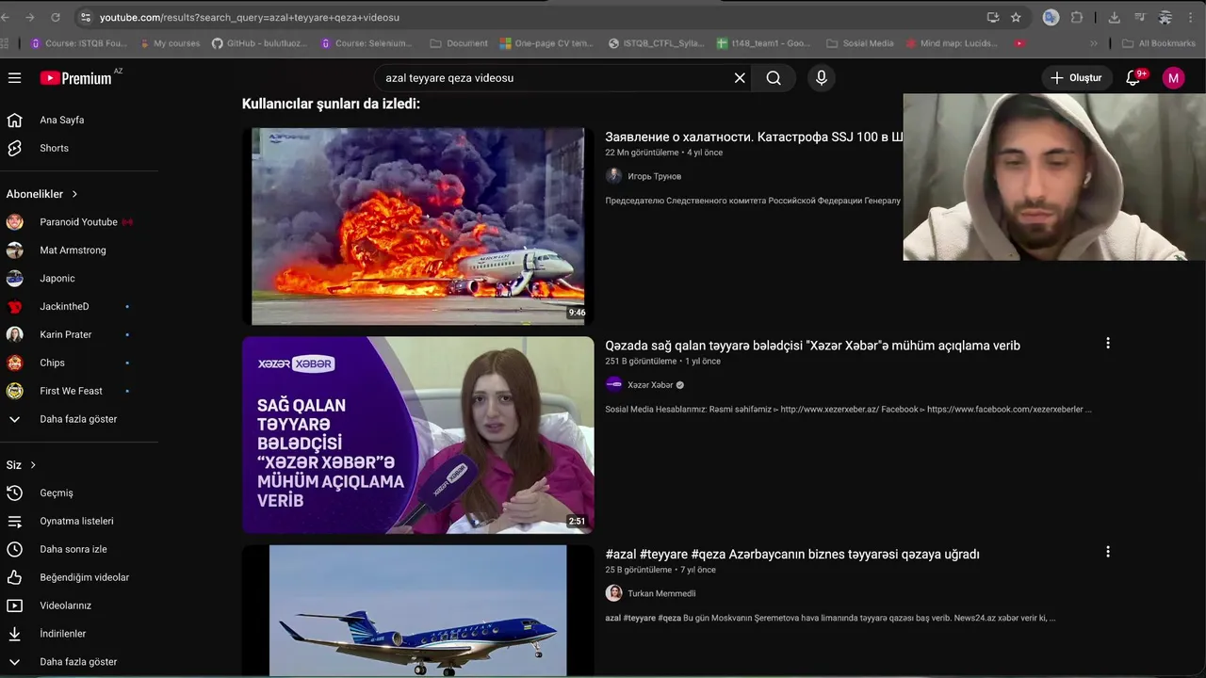This screenshot has width=1206, height=678.
Task: Open the browser downloads icon
Action: coord(1115,17)
